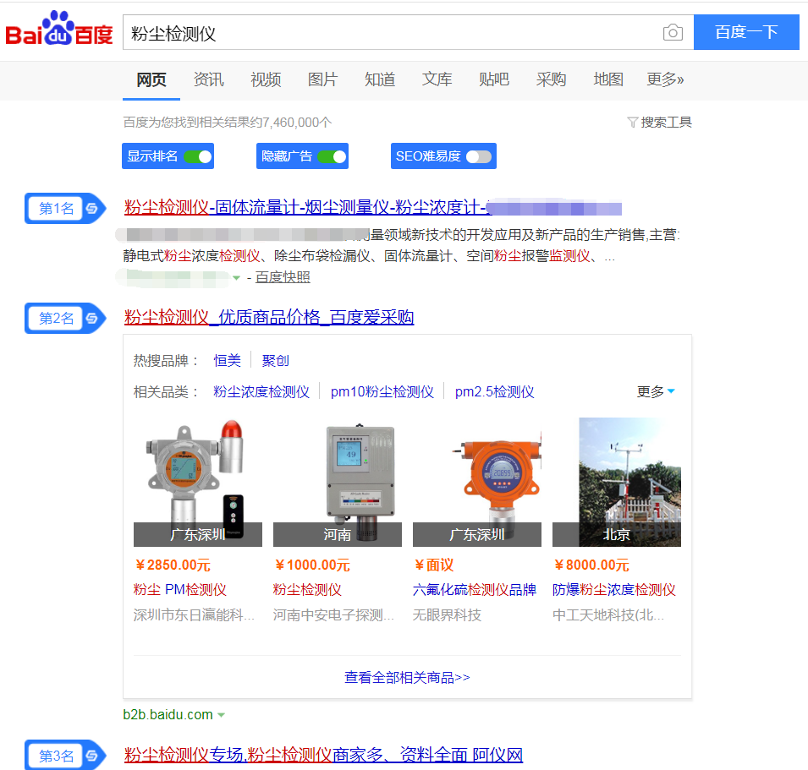The image size is (808, 770).
Task: Switch to 资讯 tab
Action: click(x=209, y=79)
